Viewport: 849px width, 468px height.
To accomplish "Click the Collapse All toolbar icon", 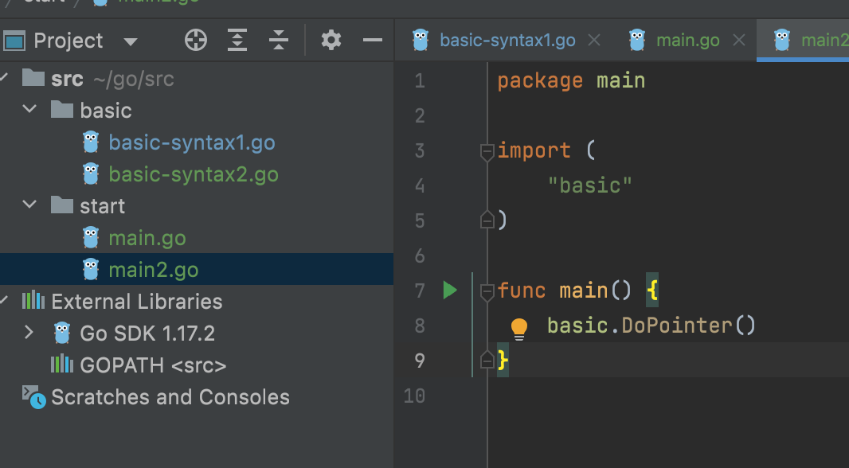I will point(278,40).
